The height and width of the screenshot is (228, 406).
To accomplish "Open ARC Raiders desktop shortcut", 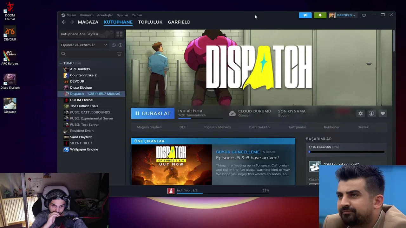I will click(10, 58).
